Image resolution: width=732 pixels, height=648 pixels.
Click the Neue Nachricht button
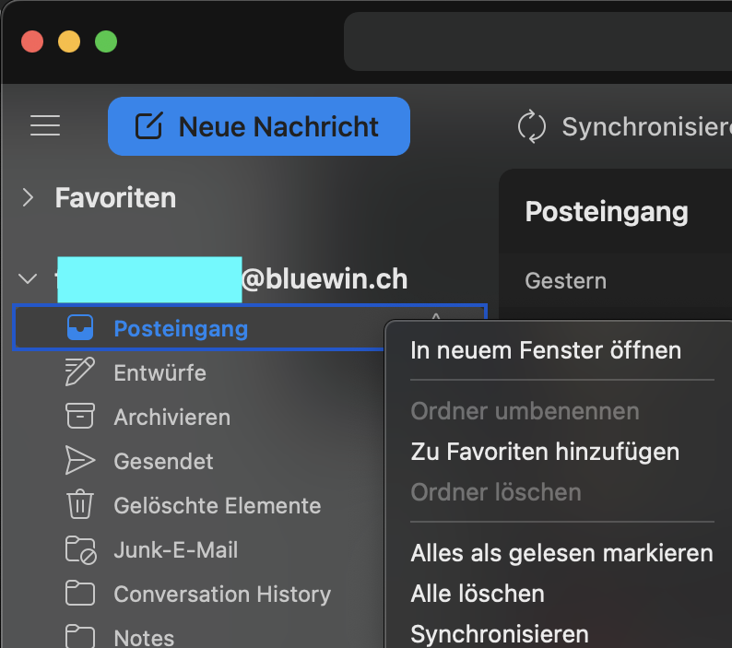click(x=259, y=126)
